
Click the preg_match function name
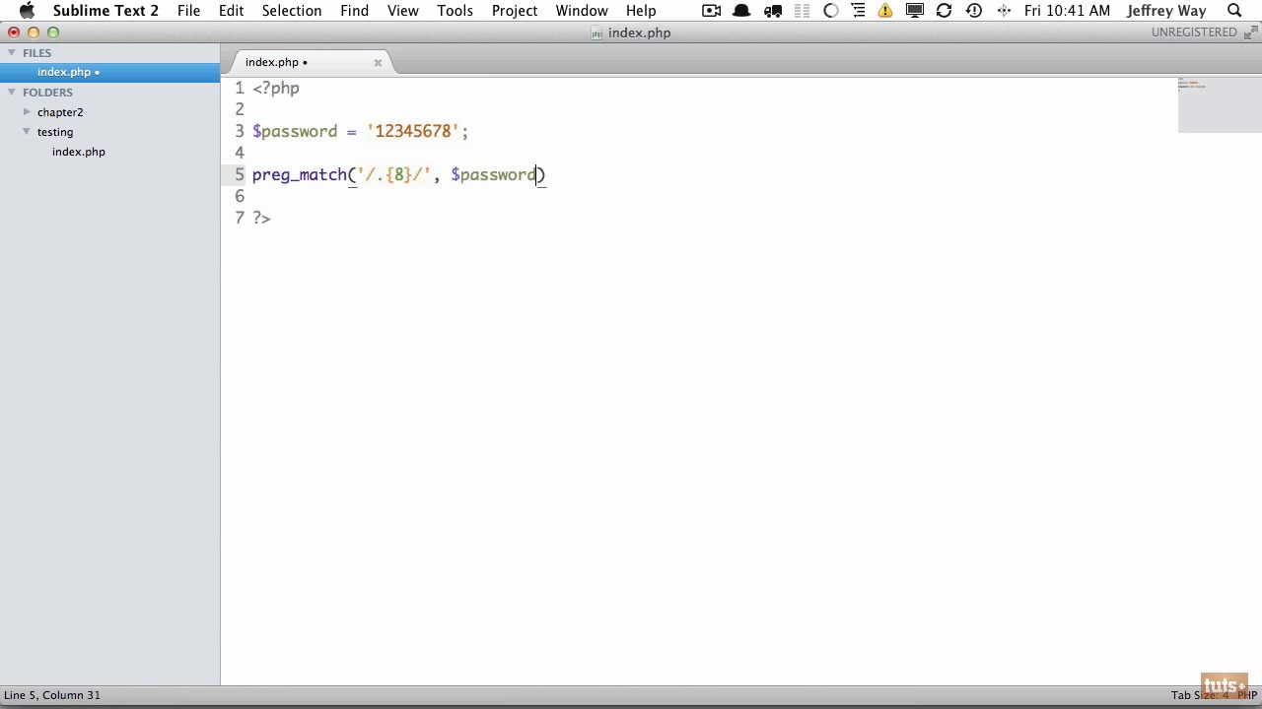(300, 174)
